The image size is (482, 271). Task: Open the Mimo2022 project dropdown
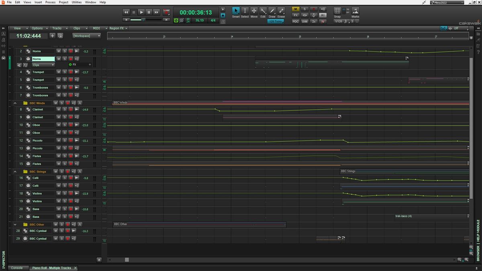(x=447, y=2)
